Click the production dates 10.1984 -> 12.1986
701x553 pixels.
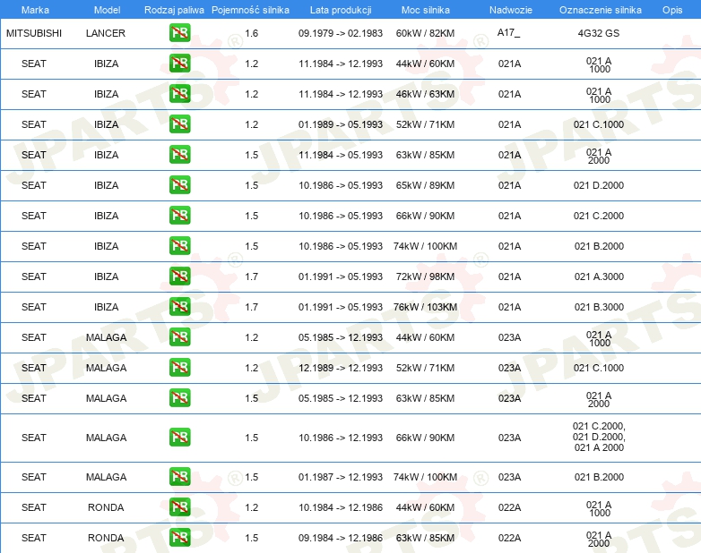[341, 507]
